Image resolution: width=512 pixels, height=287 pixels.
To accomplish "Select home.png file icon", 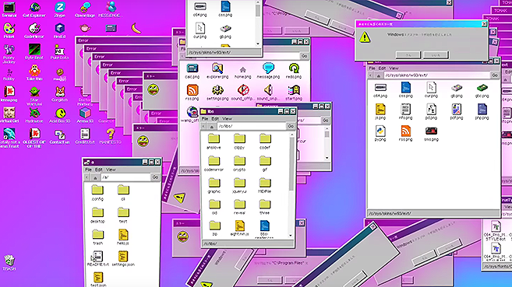I will tap(242, 72).
